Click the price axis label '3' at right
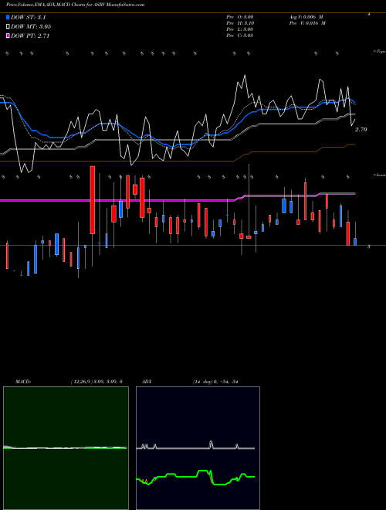 pyautogui.click(x=369, y=246)
